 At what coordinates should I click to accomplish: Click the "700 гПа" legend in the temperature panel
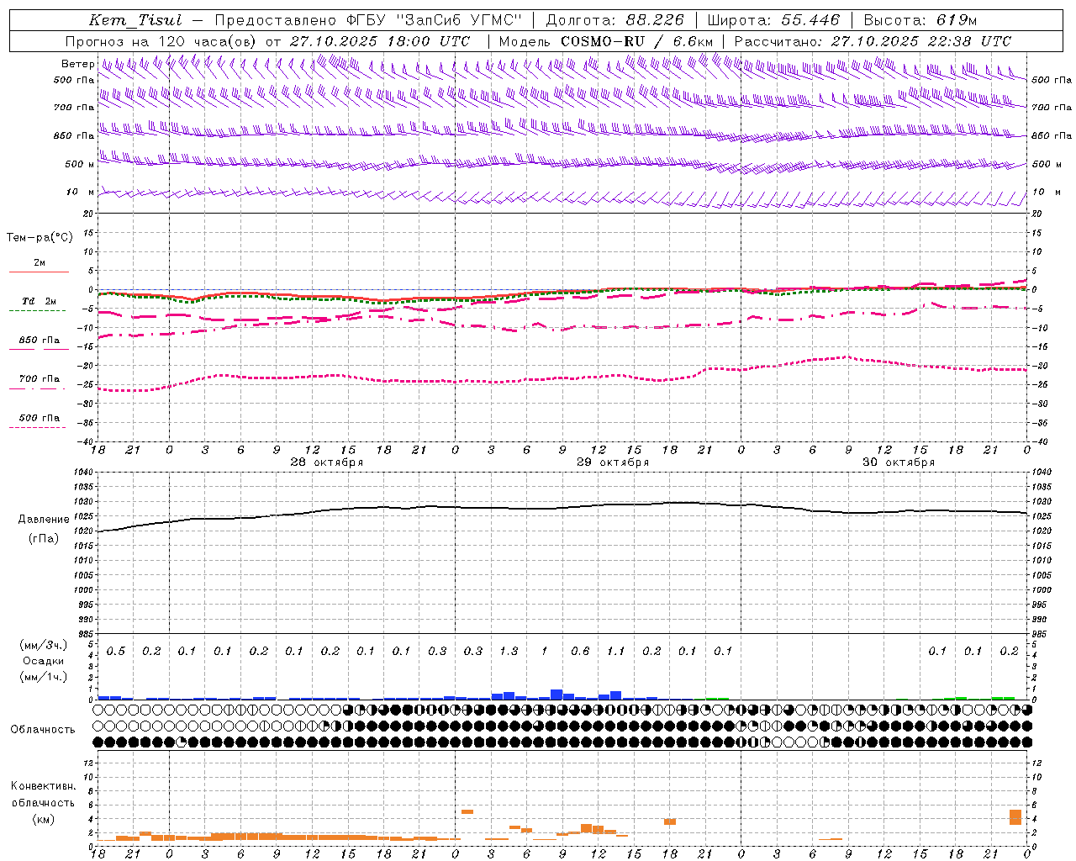pyautogui.click(x=39, y=378)
